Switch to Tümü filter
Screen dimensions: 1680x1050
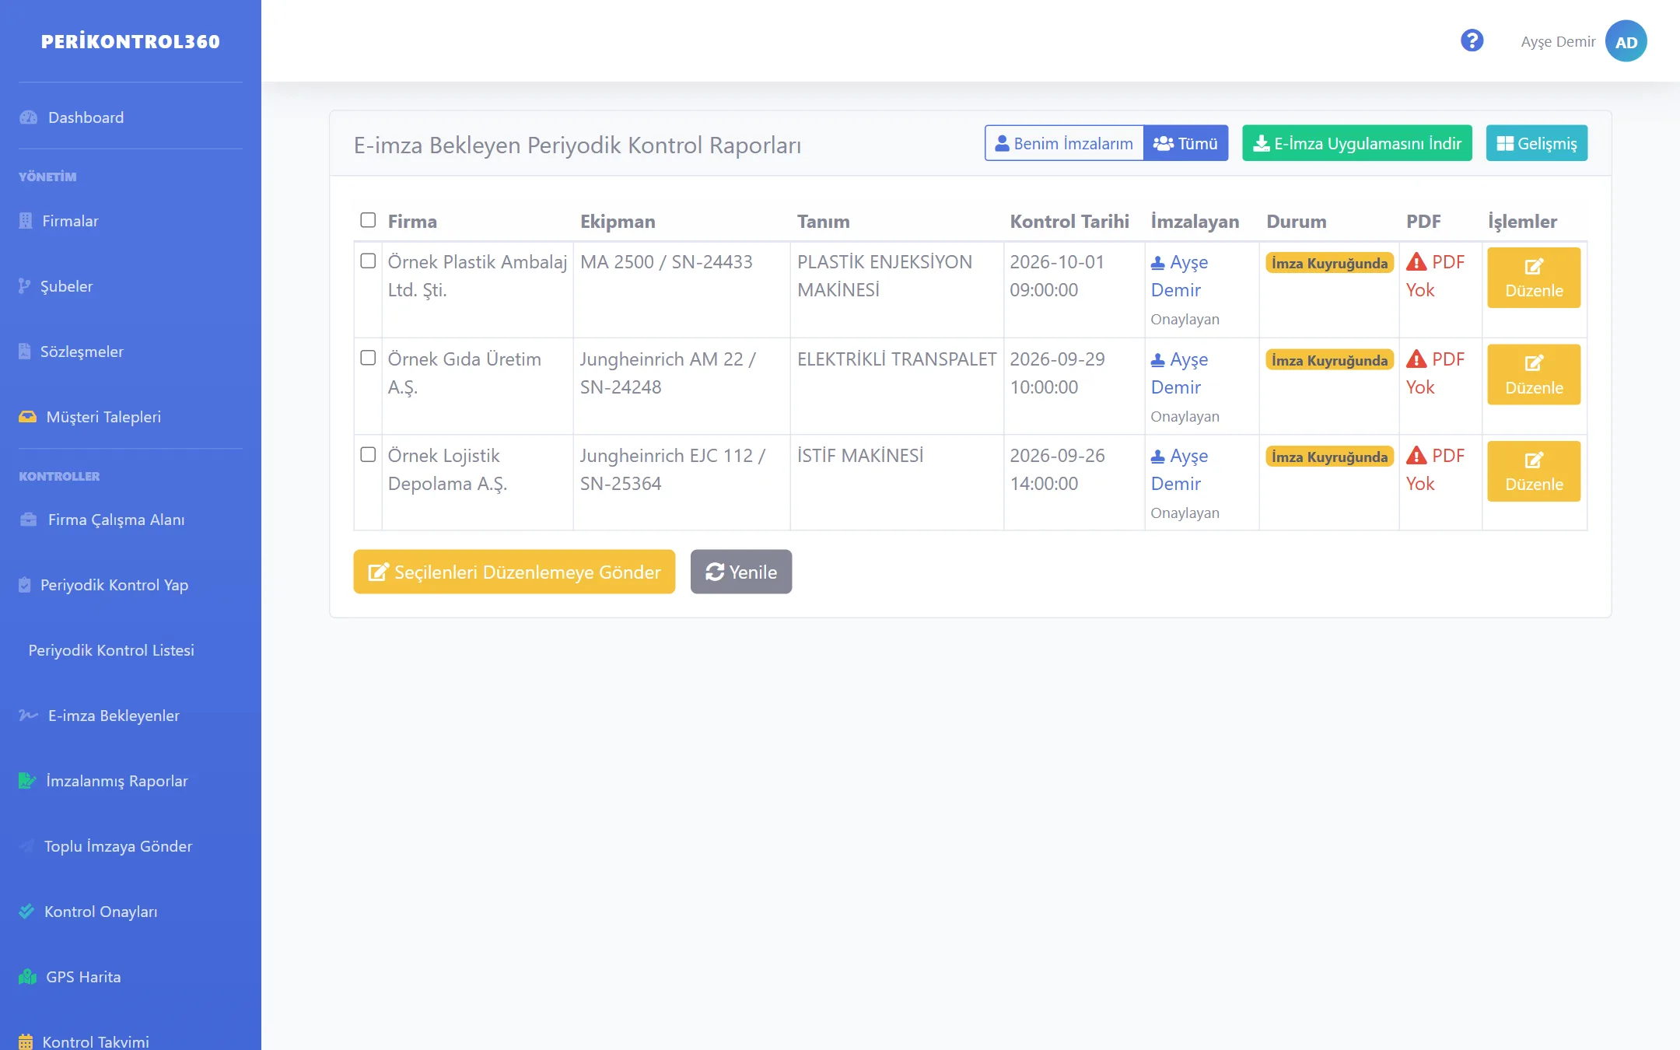click(x=1185, y=143)
